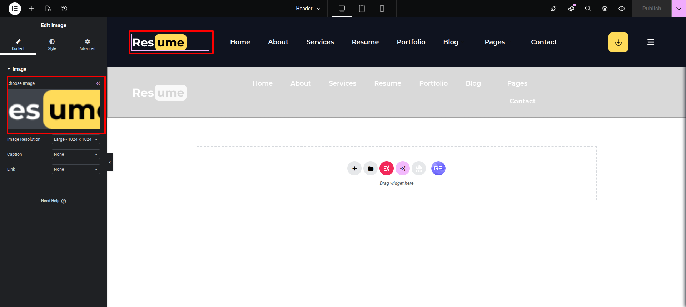Click the chosen image thumbnail preview
Screen dimensions: 686x307
pyautogui.click(x=54, y=109)
